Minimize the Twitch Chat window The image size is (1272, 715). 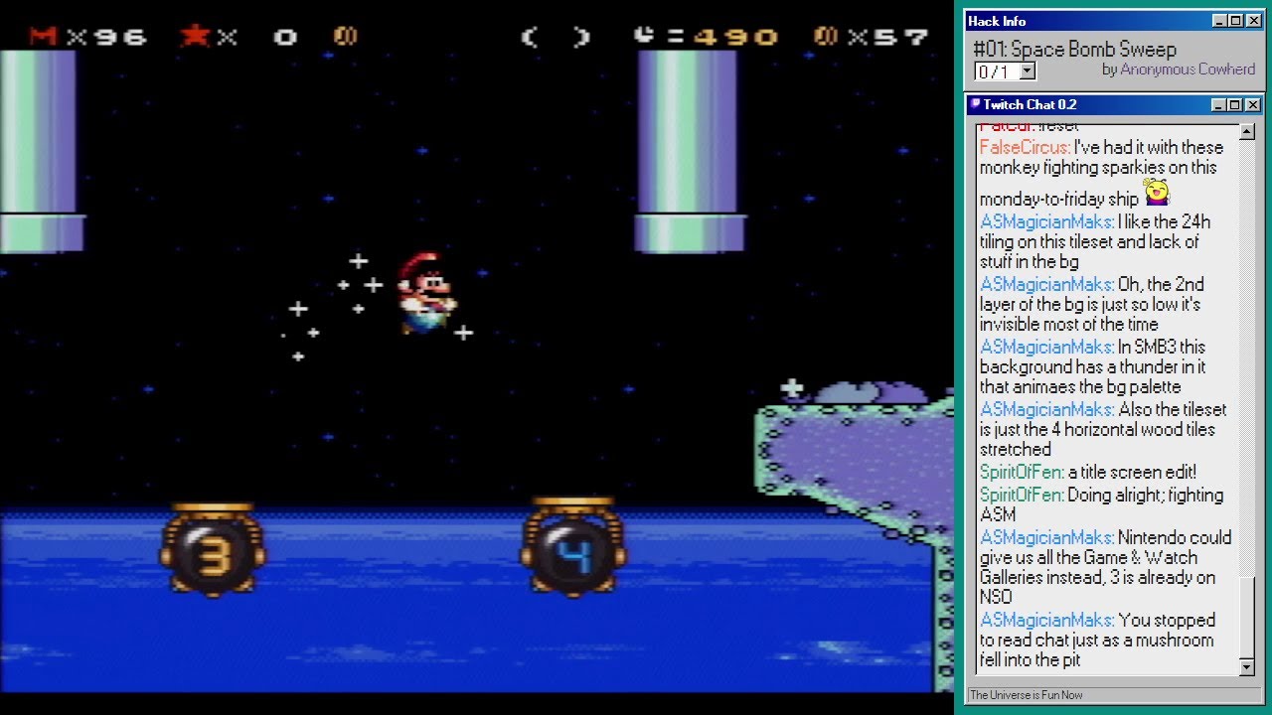pyautogui.click(x=1219, y=104)
